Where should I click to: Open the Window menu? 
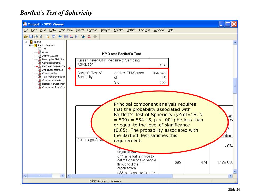click(159, 30)
